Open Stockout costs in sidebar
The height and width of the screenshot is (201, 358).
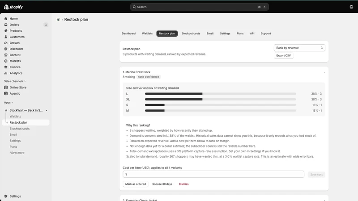[20, 129]
